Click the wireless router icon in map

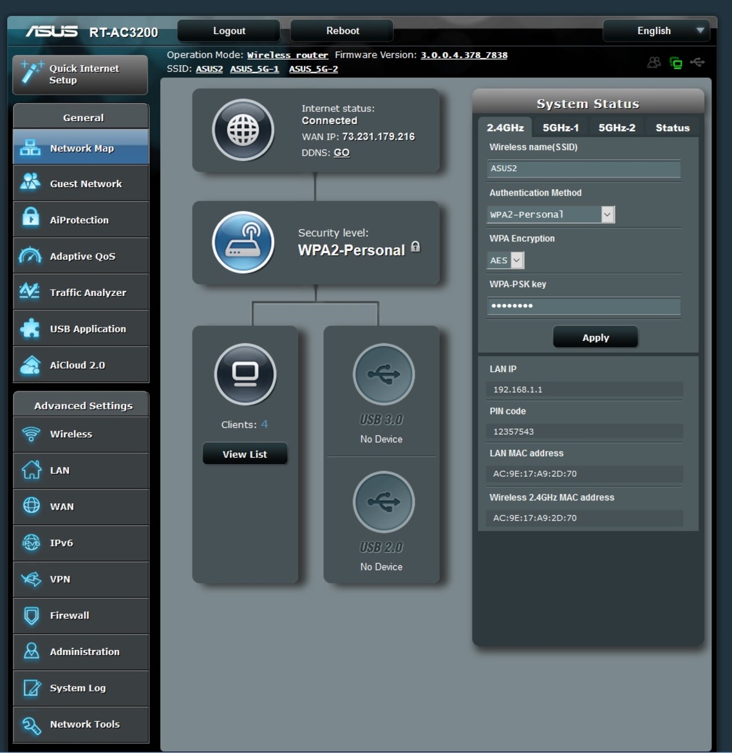pyautogui.click(x=243, y=243)
